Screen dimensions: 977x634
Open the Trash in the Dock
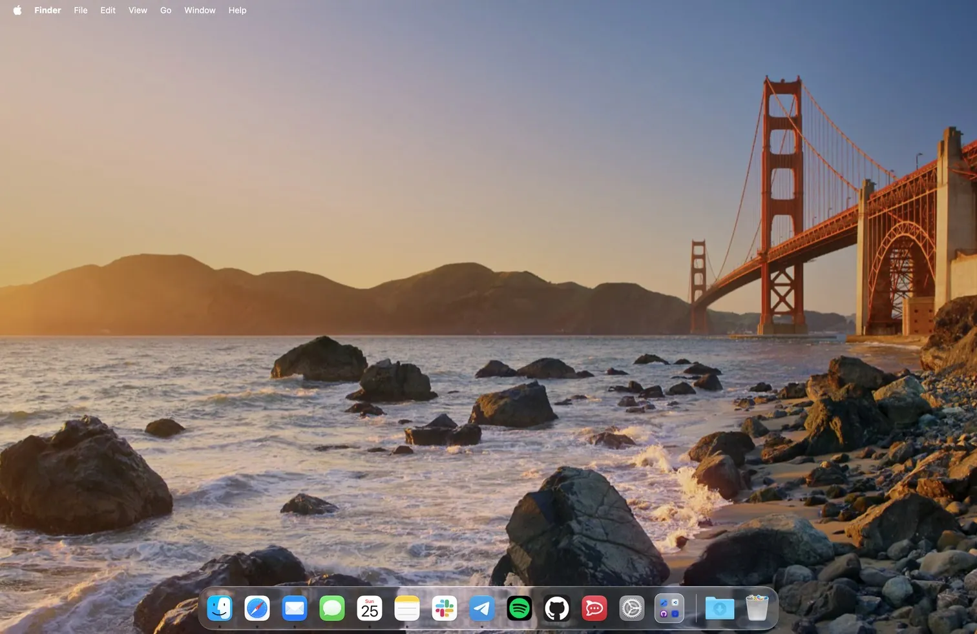coord(757,608)
